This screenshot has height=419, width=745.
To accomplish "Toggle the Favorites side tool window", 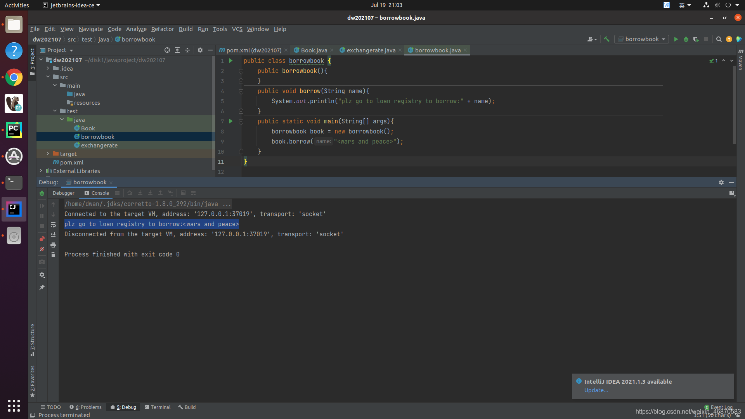I will 33,382.
